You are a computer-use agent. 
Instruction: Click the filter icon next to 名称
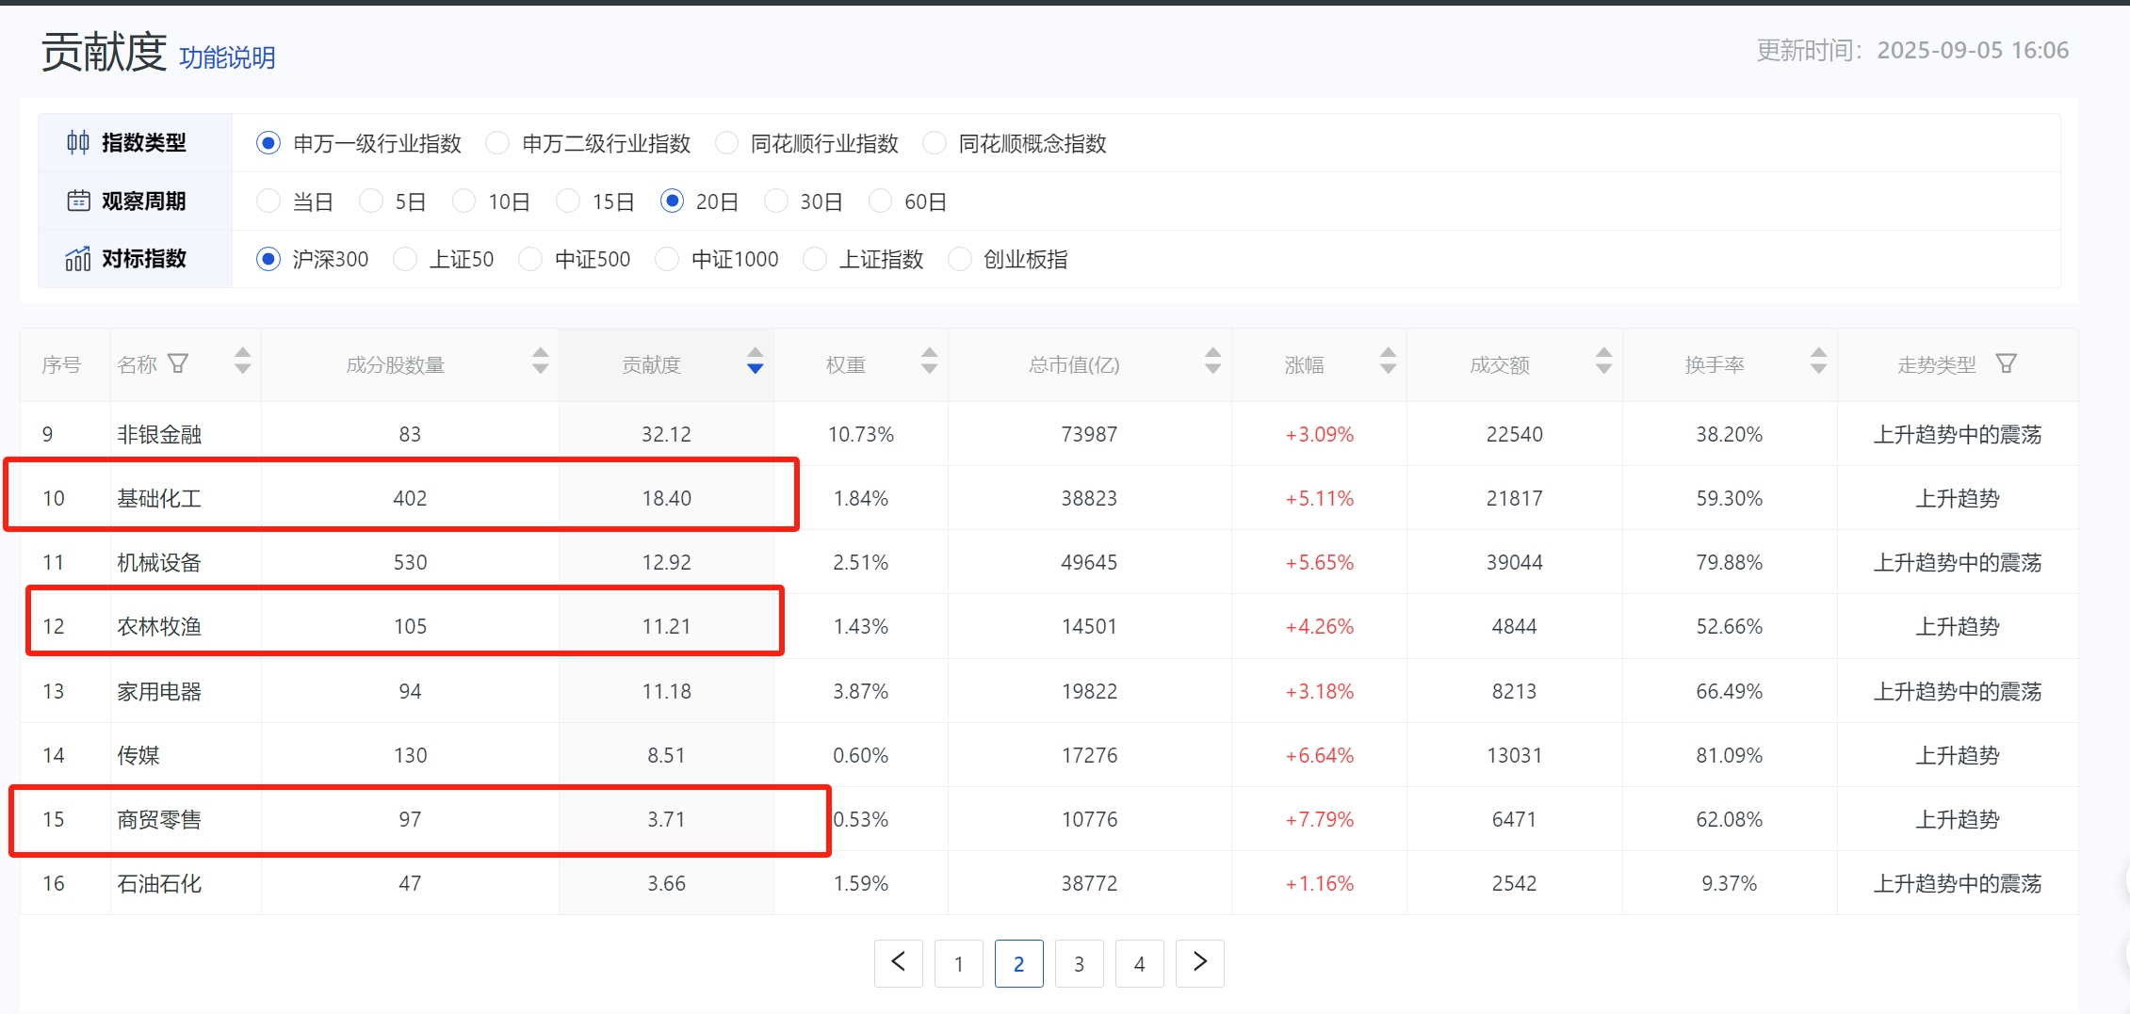[178, 363]
